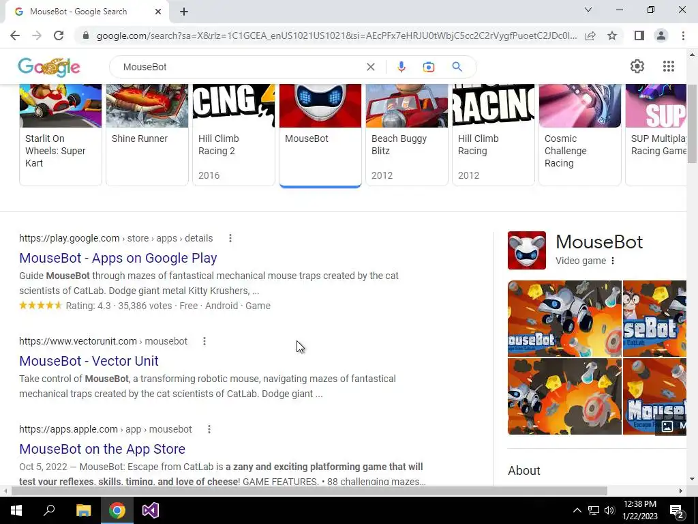698x524 pixels.
Task: Select the Hill Climb Racing 2012 card
Action: coord(494,134)
